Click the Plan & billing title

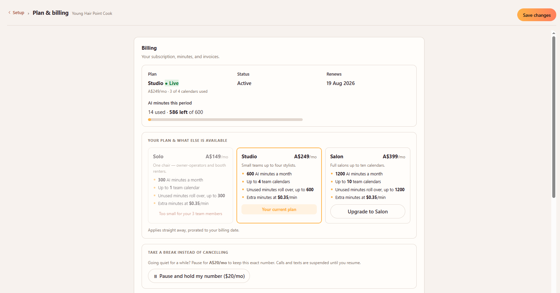(50, 13)
